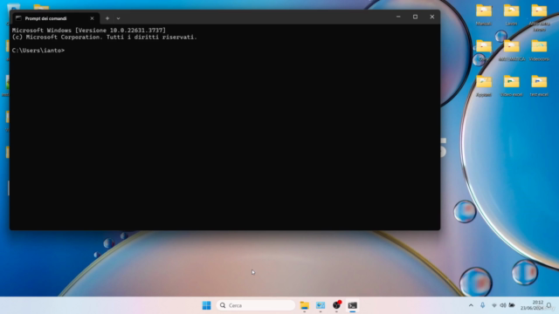The image size is (559, 314).
Task: Click the battery tray icon
Action: coord(512,305)
